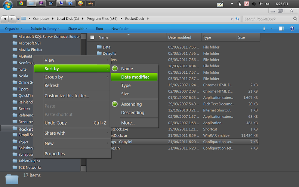Select the WinRAR archive row
299x187 pixels.
click(x=184, y=135)
